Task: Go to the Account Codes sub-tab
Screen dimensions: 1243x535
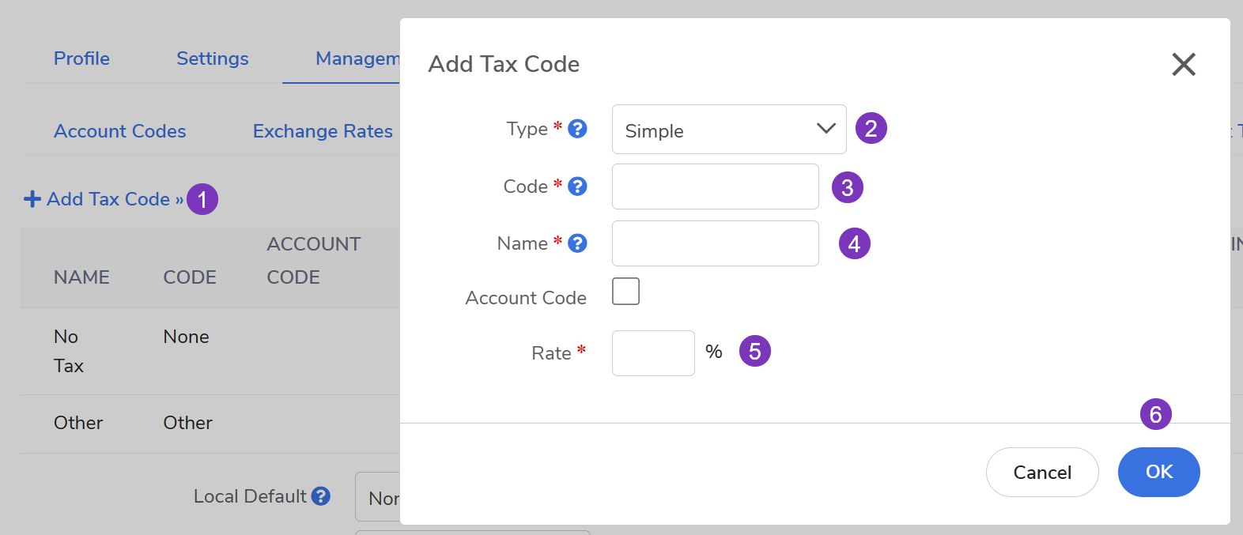Action: tap(120, 131)
